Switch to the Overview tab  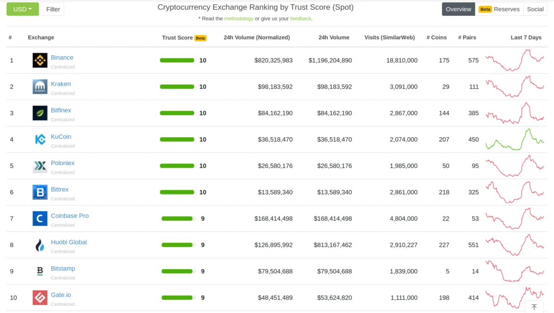[x=458, y=9]
